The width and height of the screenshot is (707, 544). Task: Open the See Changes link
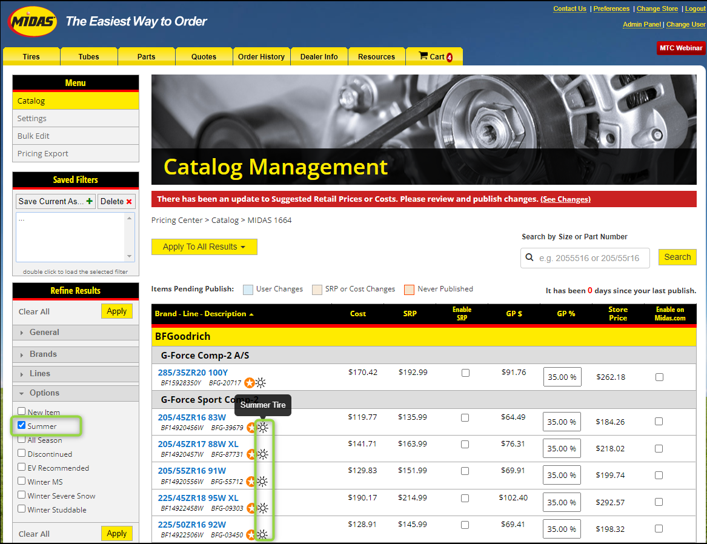pyautogui.click(x=565, y=199)
